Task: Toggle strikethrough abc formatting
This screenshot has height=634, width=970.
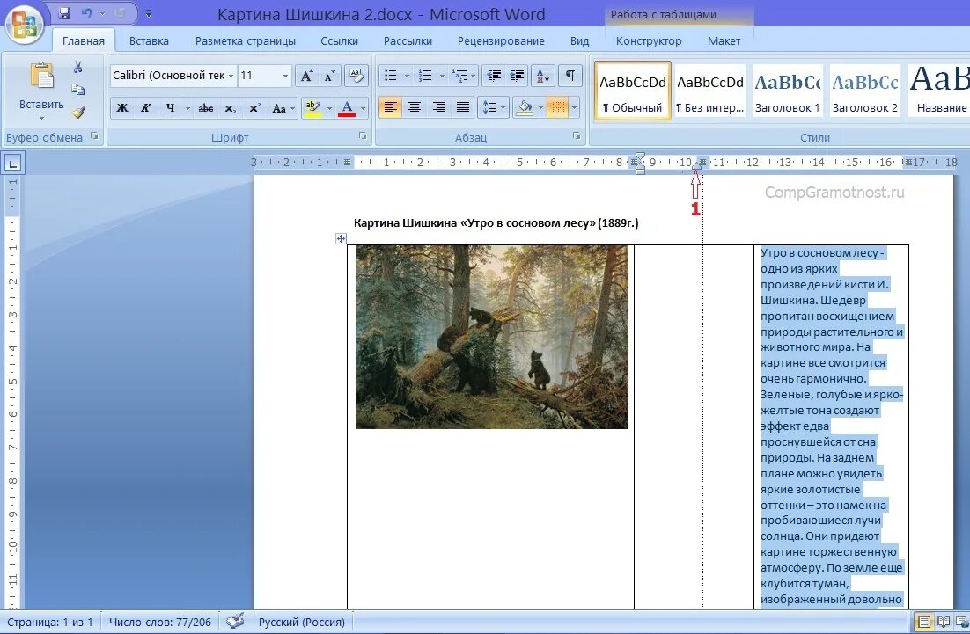Action: (206, 107)
